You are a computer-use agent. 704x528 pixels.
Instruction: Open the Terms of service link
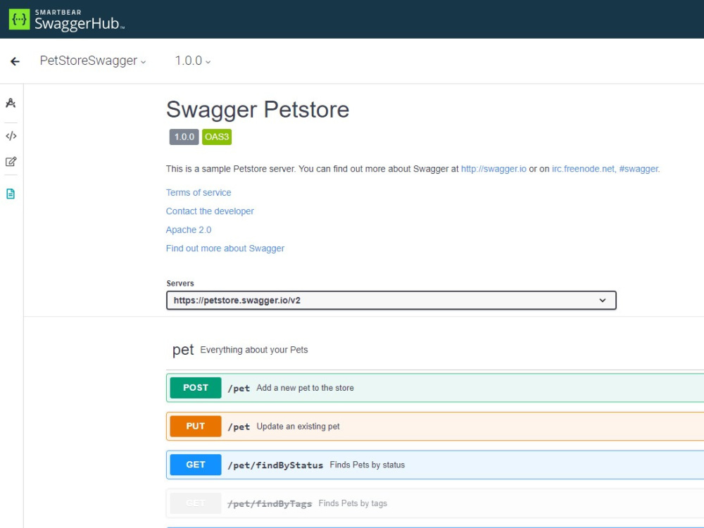tap(198, 192)
